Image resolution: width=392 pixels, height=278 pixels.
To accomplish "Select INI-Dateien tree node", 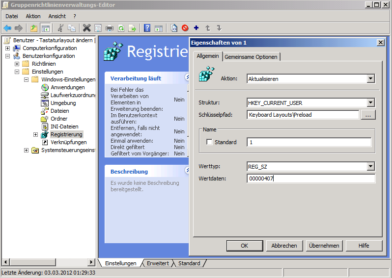I will (x=64, y=126).
